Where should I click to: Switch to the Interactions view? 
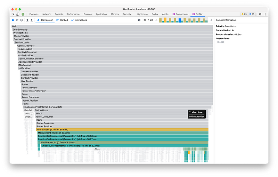pos(79,20)
